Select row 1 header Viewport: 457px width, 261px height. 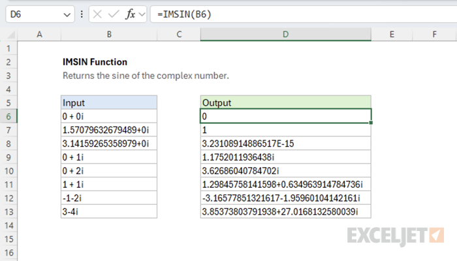8,48
